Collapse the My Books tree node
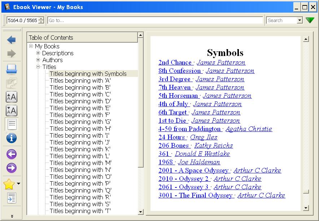Image resolution: width=319 pixels, height=221 pixels. pos(31,46)
